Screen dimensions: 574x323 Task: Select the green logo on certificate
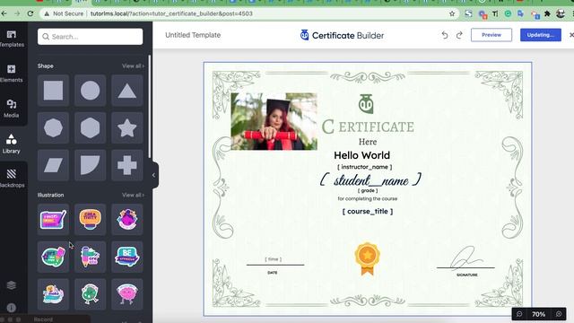[366, 104]
